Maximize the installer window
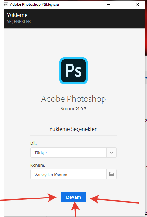 [123, 4]
